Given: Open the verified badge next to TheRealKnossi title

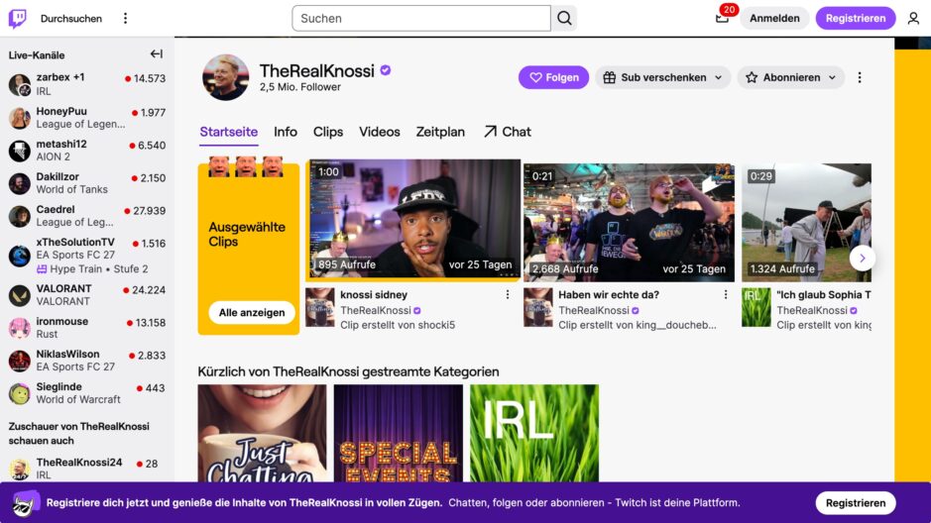Looking at the screenshot, I should coord(386,70).
